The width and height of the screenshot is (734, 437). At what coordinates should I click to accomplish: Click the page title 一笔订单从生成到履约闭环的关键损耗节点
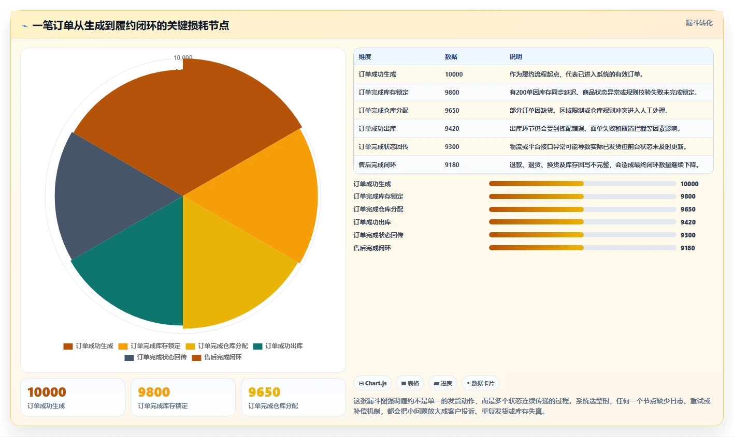(131, 26)
